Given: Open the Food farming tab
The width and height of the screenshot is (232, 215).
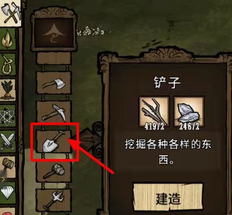Looking at the screenshot, I should 8,90.
